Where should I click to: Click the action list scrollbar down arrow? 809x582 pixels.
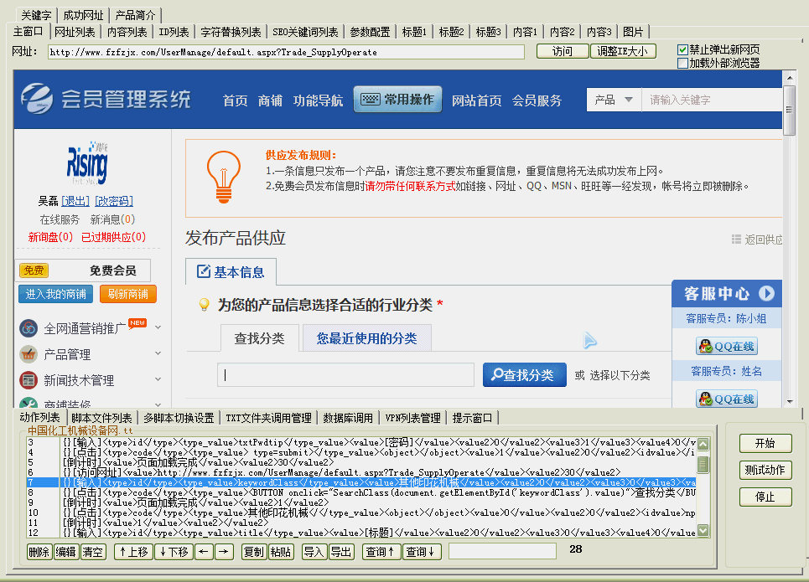(703, 530)
